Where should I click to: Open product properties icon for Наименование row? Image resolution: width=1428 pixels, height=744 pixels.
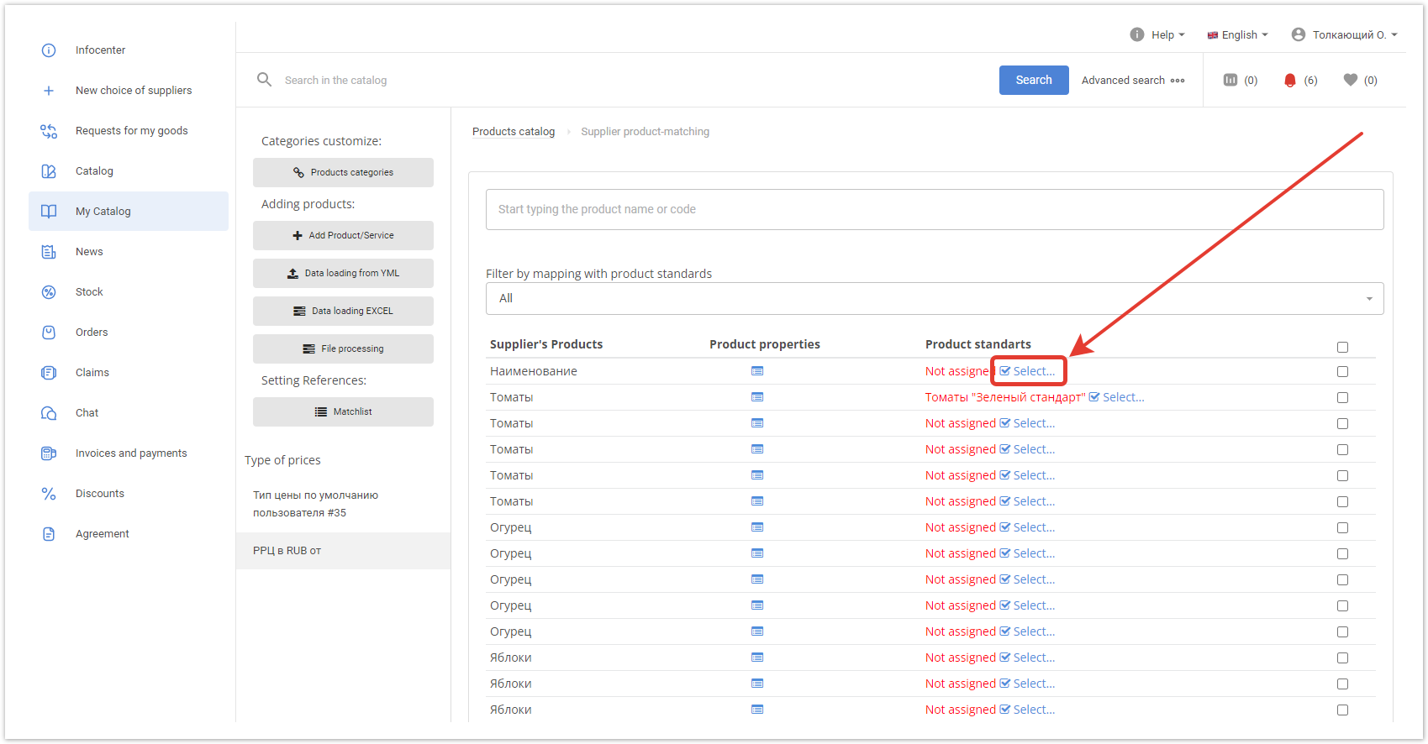tap(757, 371)
